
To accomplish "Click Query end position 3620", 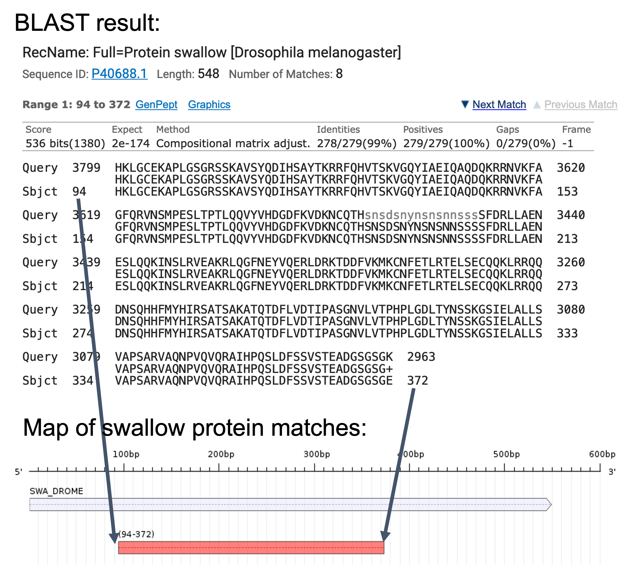I will coord(571,168).
